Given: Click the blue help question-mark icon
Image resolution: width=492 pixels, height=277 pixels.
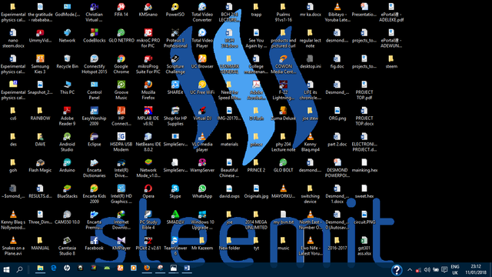Looking at the screenshot, I should coord(397,270).
